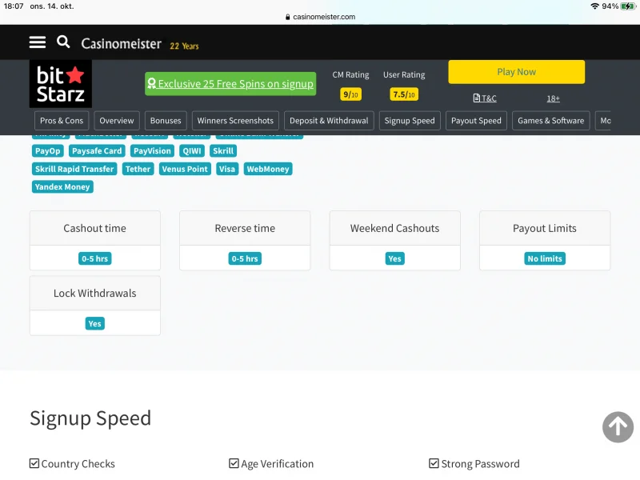Open the hamburger menu
Screen dimensions: 640x480
click(37, 42)
